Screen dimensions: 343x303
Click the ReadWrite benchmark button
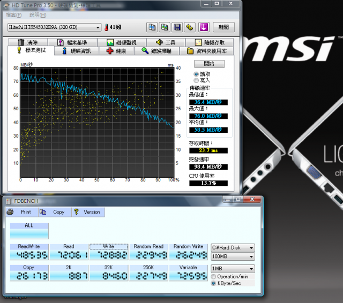29,252
